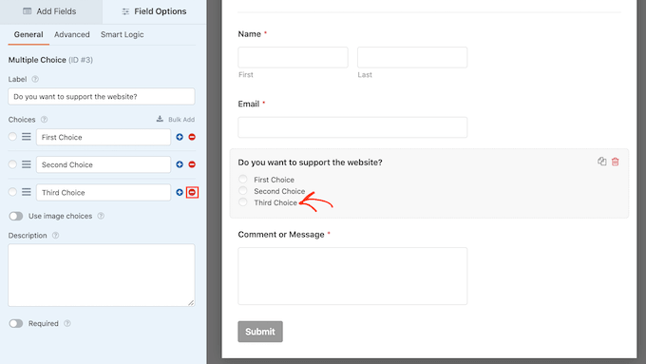Set Third Choice as default in sidebar

pyautogui.click(x=12, y=192)
